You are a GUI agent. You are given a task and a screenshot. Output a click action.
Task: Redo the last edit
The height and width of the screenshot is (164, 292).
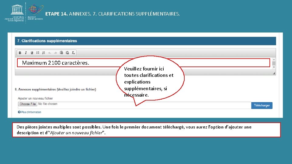click(55, 53)
